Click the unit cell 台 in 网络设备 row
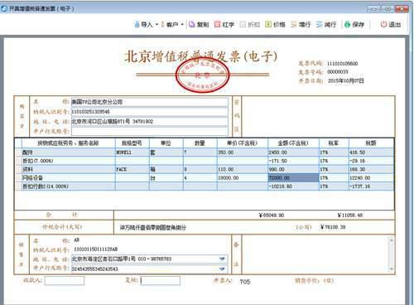Screen dimensions: 414x305 tap(166, 177)
